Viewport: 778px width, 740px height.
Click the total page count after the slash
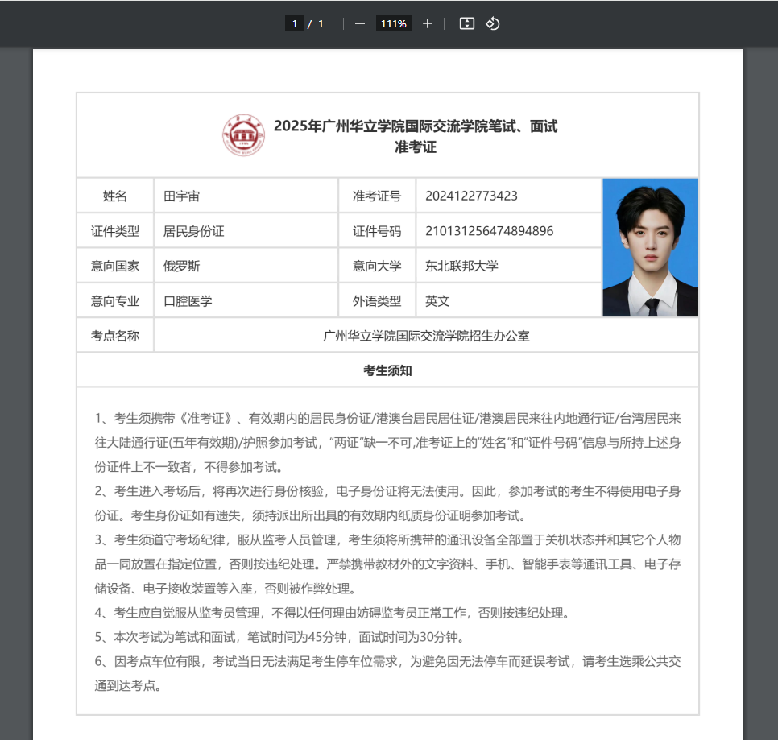tap(321, 24)
